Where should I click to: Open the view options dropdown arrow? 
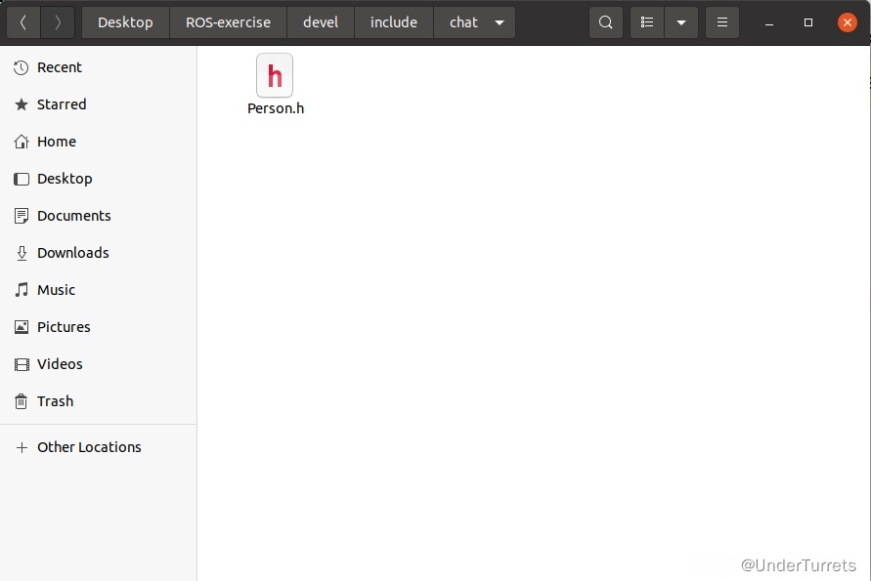(681, 22)
